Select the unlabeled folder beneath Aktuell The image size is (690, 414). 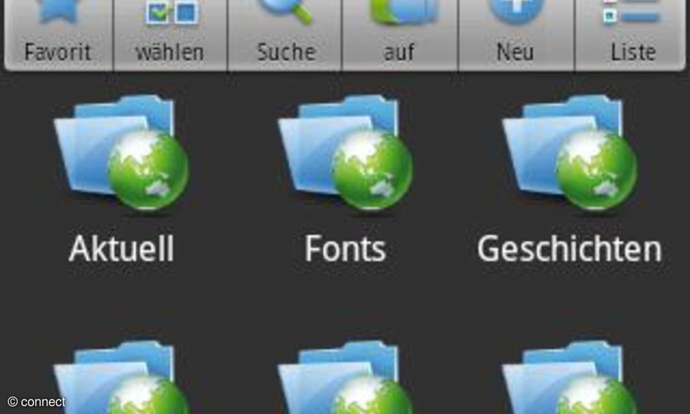coord(121,379)
